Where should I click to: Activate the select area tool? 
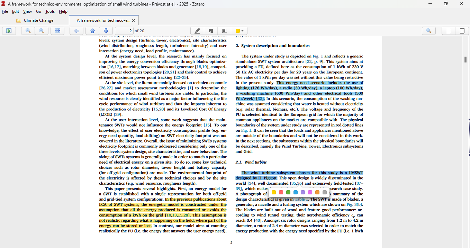pos(224,31)
